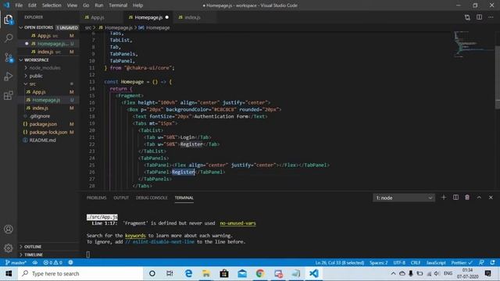Launch Microsoft Edge from taskbar
Viewport: 500px width, 281px height.
point(188,274)
